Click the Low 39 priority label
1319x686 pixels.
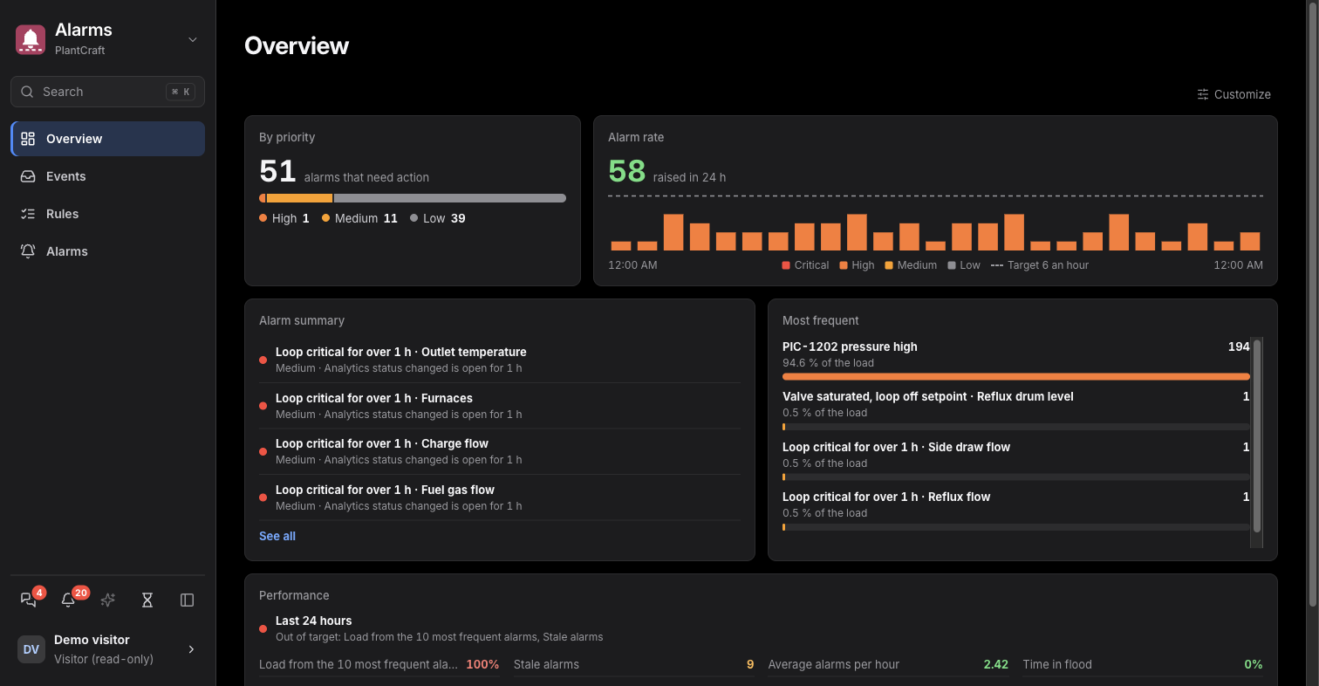pyautogui.click(x=438, y=218)
